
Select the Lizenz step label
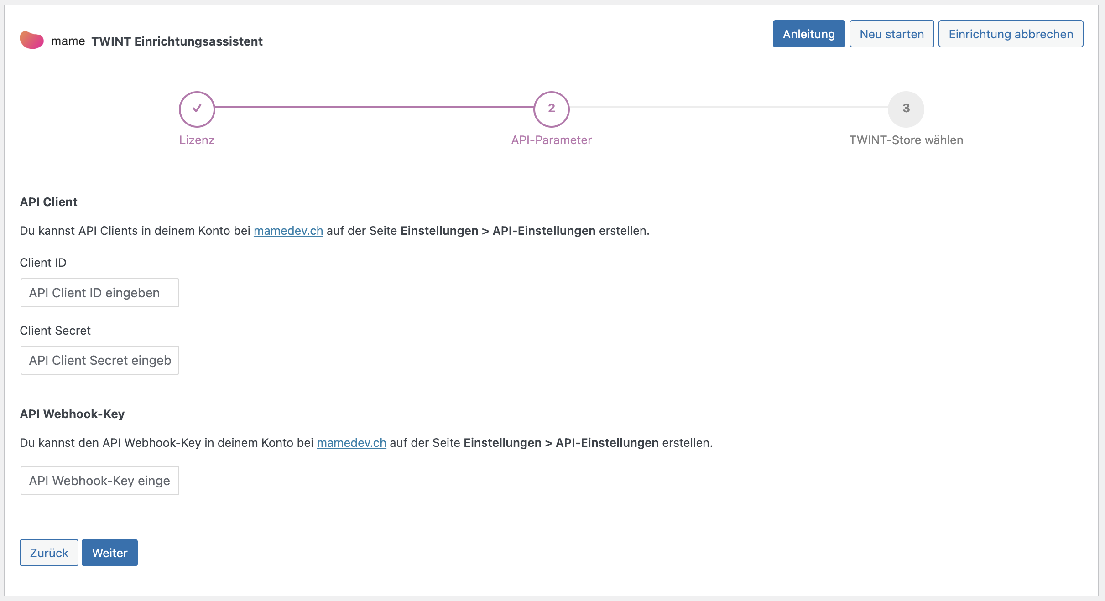click(197, 140)
